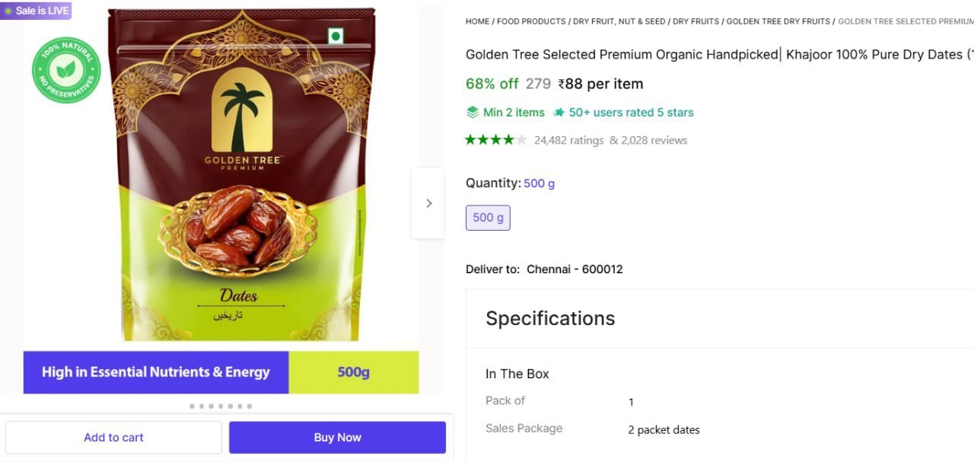Click the 50+ users rated star icon

pyautogui.click(x=559, y=113)
